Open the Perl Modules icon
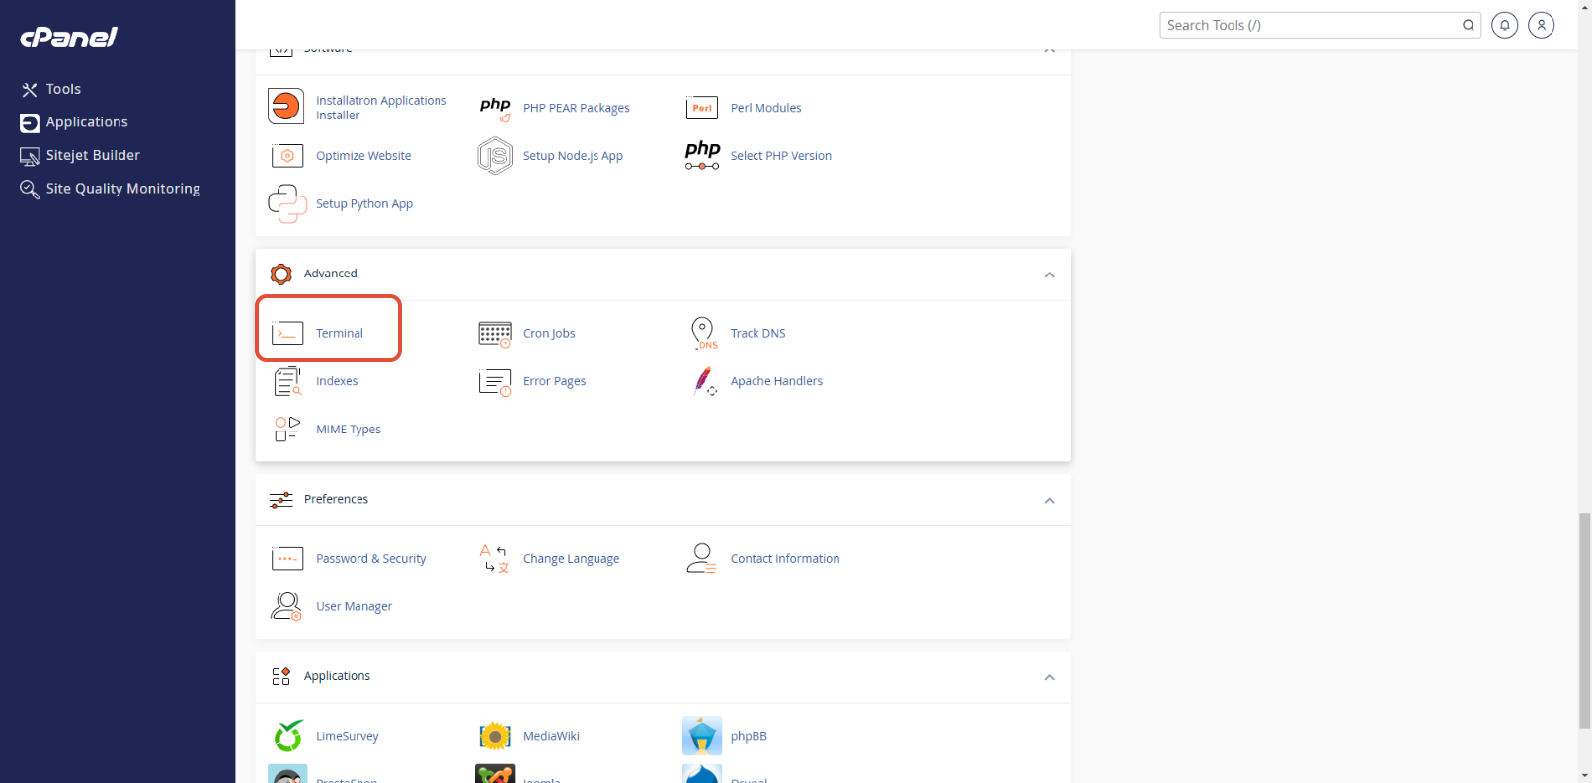The height and width of the screenshot is (783, 1592). pyautogui.click(x=702, y=108)
